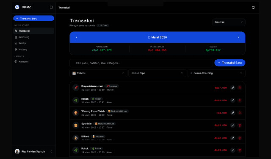Click the Hiburan category tag

point(98,137)
